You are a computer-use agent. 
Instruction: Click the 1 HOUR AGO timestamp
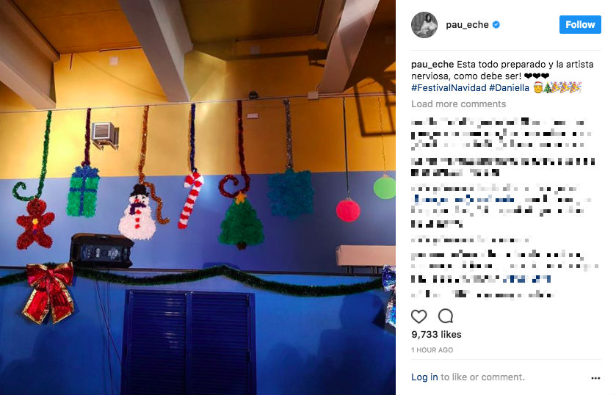click(432, 349)
